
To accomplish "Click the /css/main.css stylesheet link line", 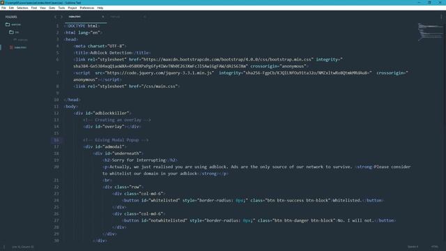I will tap(127, 86).
